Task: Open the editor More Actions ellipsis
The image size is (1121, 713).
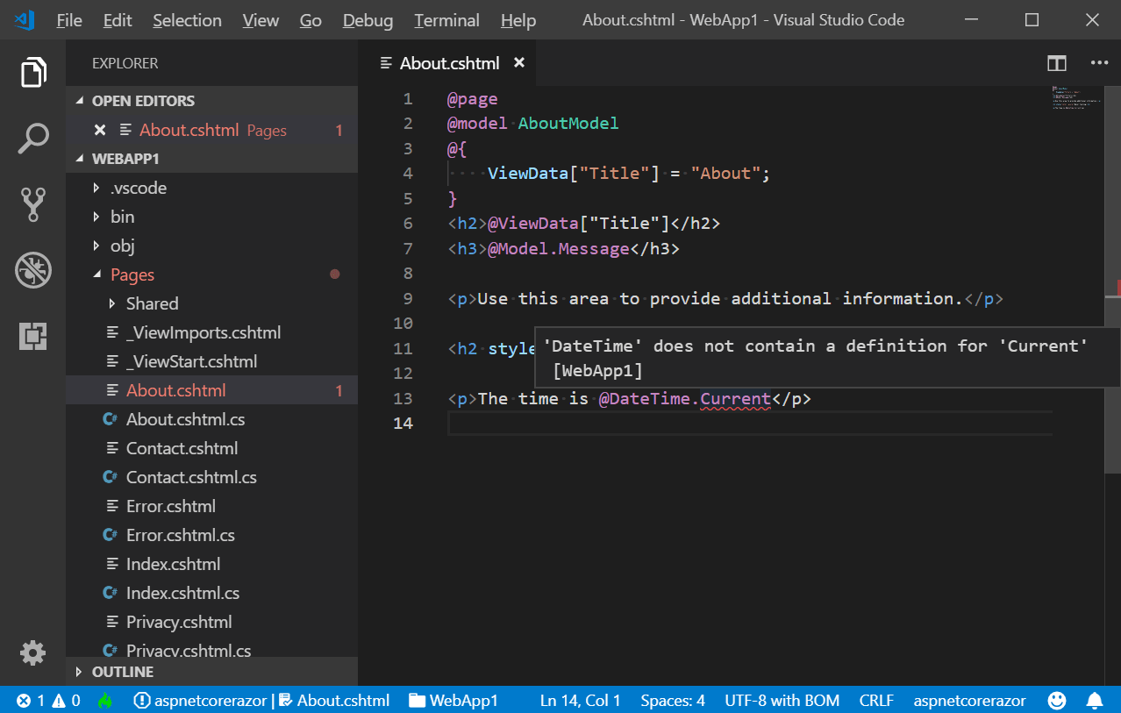Action: (x=1099, y=63)
